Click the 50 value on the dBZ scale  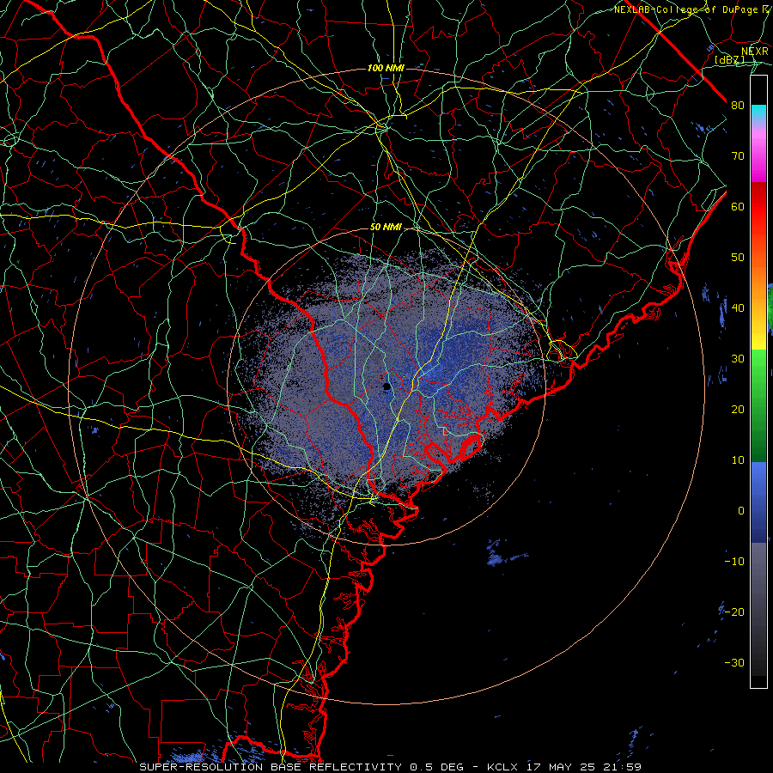point(738,258)
